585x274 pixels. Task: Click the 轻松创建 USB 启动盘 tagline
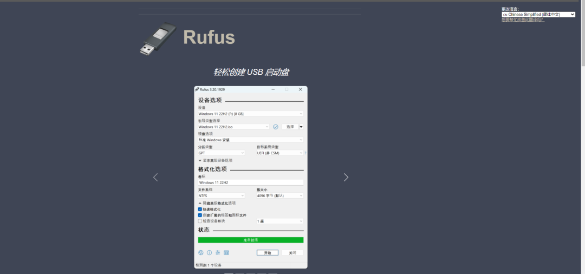[x=251, y=73]
